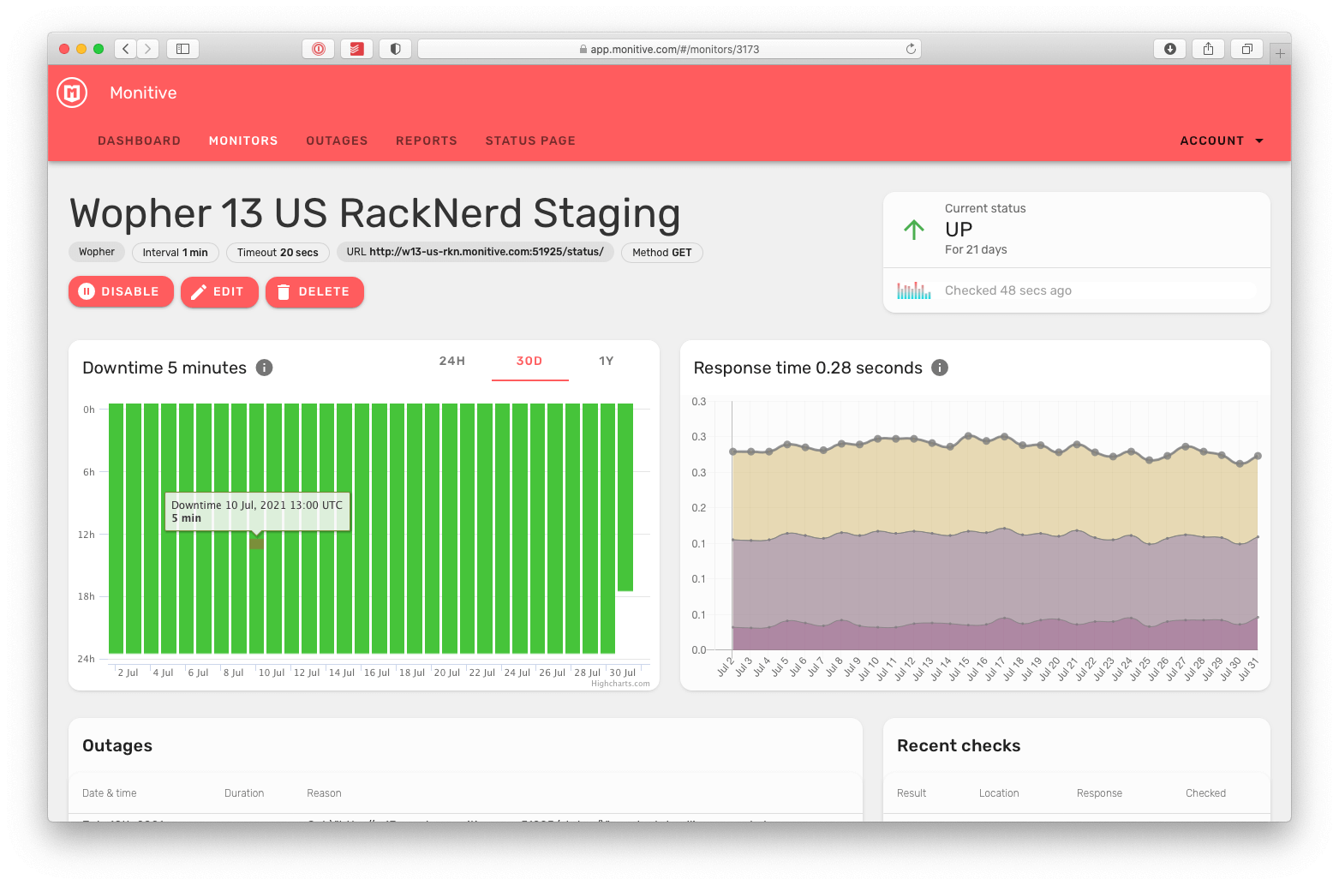Open the Status Page nav item
This screenshot has width=1339, height=885.
(530, 141)
